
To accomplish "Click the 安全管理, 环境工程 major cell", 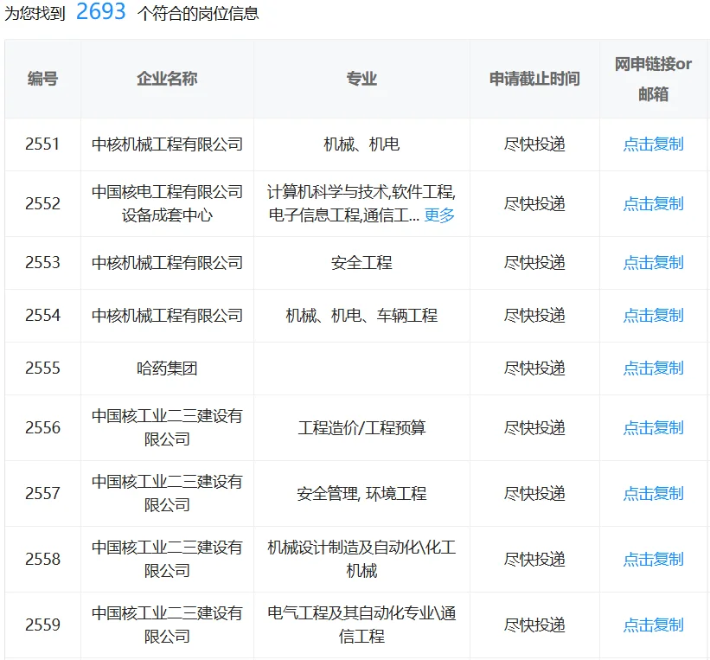I will 361,493.
